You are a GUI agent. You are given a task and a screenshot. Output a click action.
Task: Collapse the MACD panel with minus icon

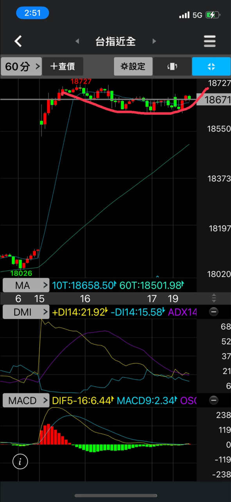tap(214, 400)
